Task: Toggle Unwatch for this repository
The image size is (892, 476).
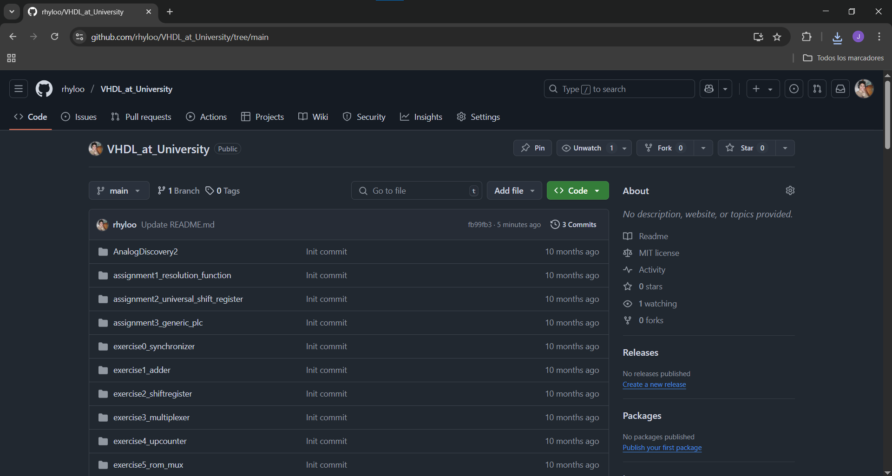Action: (587, 148)
